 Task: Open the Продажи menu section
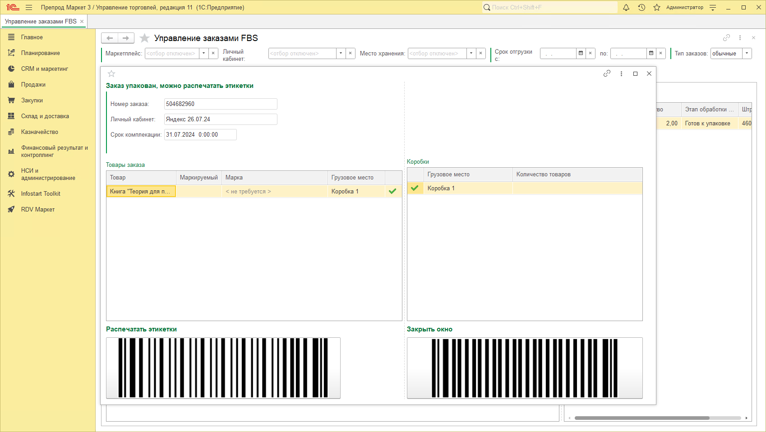[33, 84]
